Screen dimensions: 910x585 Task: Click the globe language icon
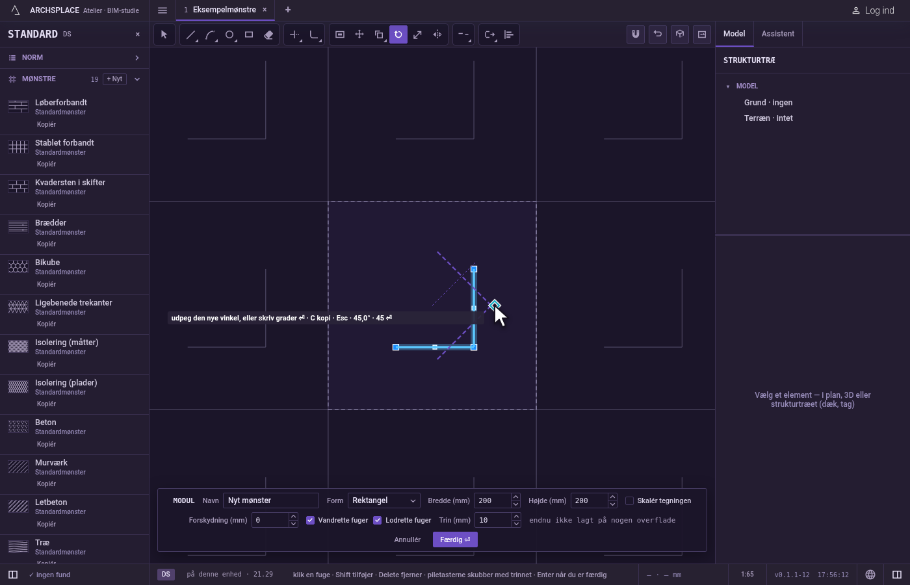click(870, 575)
